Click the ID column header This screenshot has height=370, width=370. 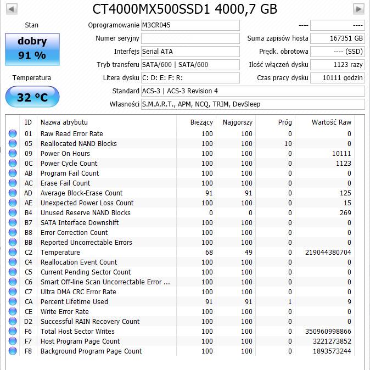click(x=28, y=122)
